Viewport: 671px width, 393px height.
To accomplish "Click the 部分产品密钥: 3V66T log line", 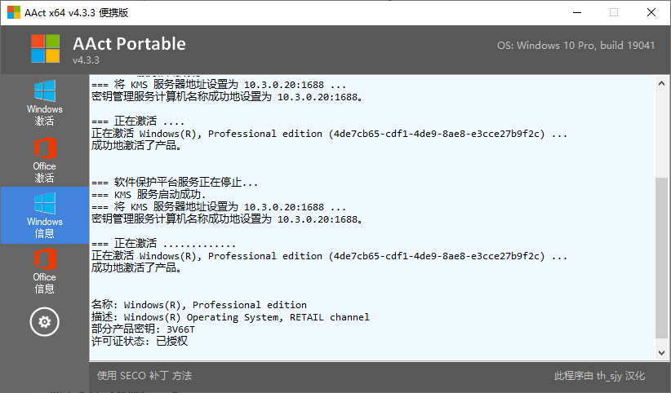I will [x=143, y=329].
